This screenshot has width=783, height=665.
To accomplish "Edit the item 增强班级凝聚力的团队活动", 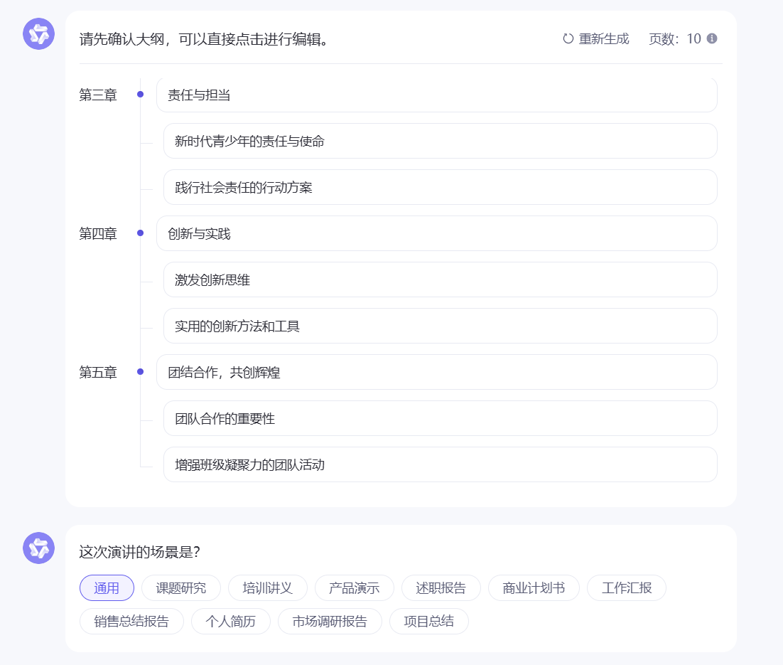I will (441, 464).
